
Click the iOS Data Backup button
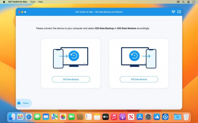(71, 80)
